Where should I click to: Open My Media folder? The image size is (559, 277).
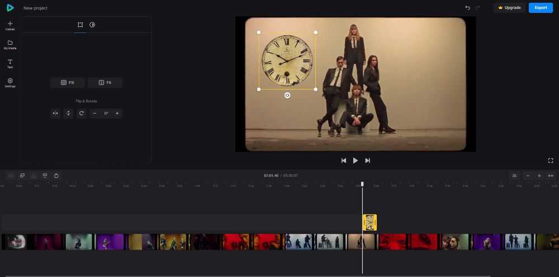click(10, 43)
